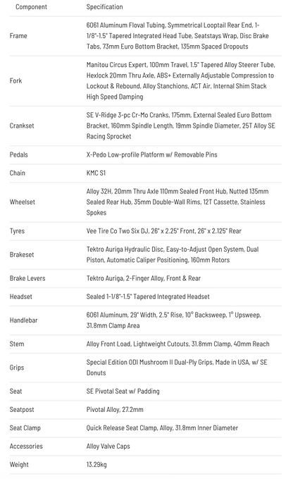293x479 pixels.
Task: Click the Vee Tire Co tyres text
Action: [x=163, y=231]
